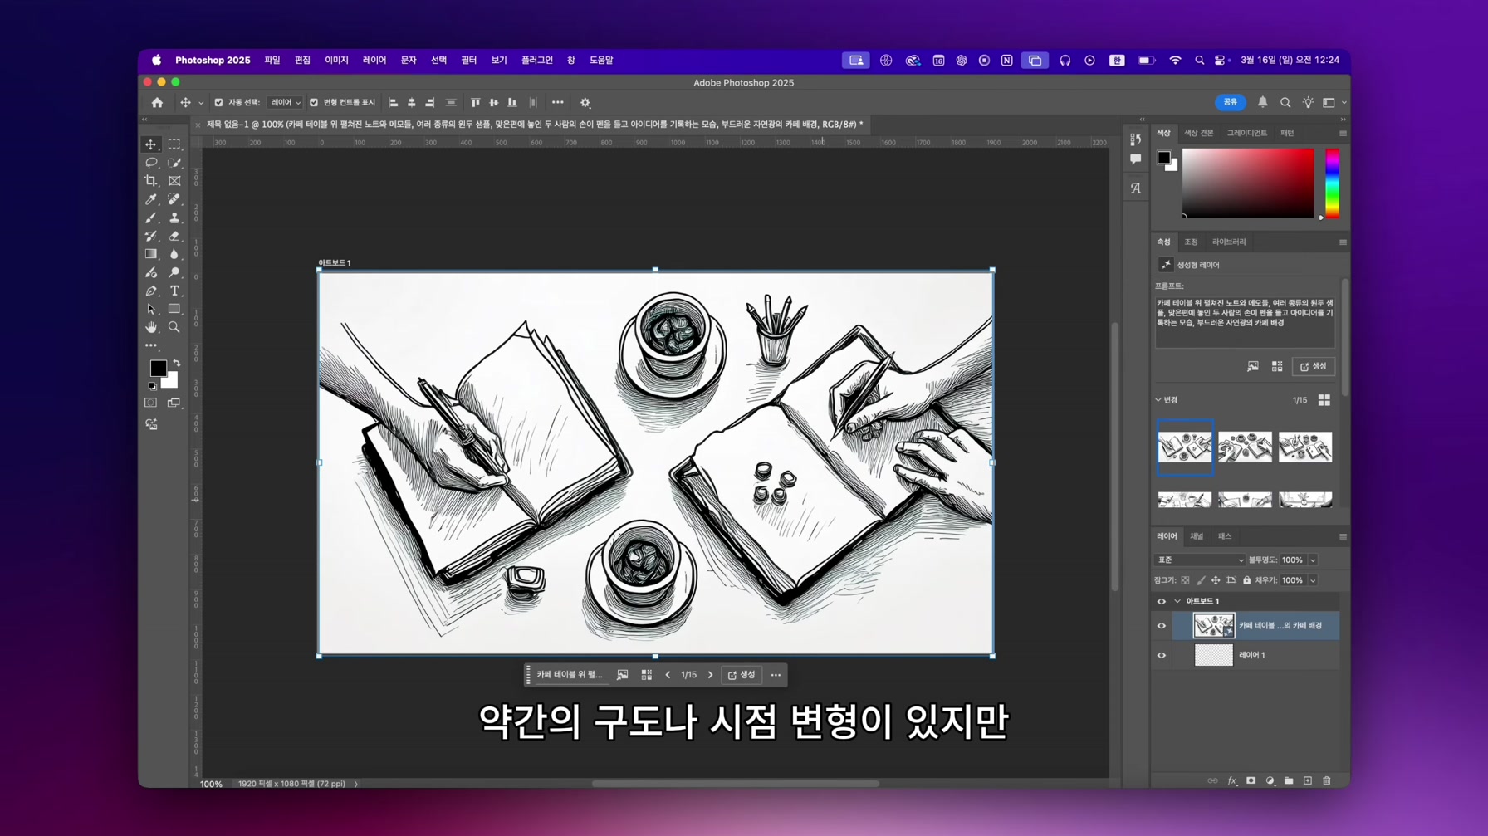
Task: Open the 필터 menu
Action: (469, 61)
